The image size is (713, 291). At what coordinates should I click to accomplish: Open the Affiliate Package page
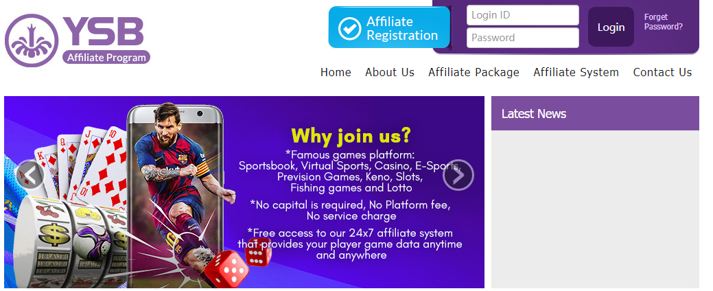474,72
